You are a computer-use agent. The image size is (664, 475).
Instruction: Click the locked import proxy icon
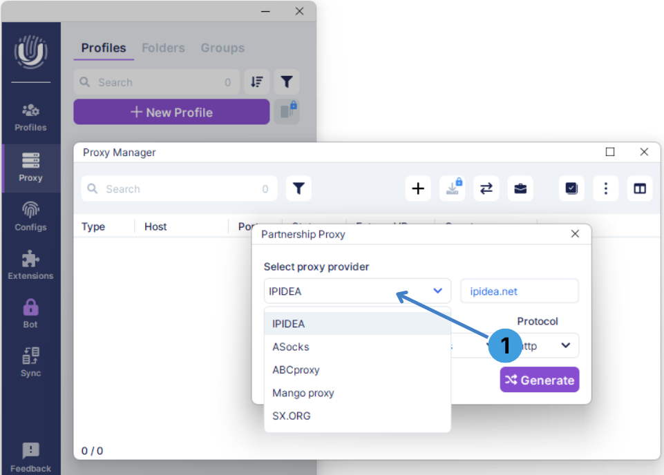click(x=453, y=188)
